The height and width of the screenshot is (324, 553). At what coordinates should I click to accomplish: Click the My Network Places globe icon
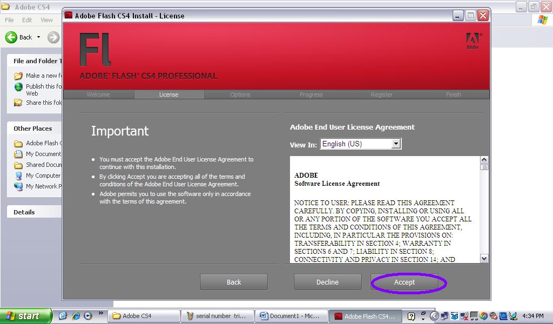point(18,186)
